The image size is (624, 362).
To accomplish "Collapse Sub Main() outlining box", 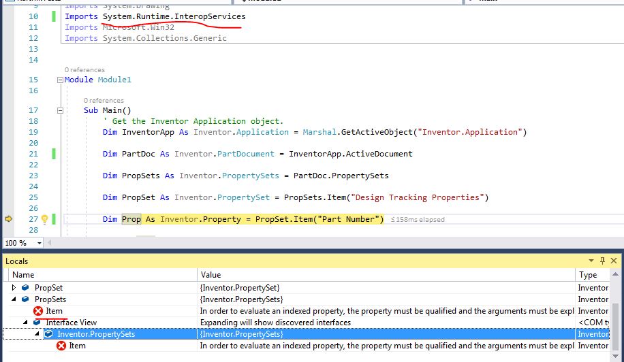I will (x=60, y=110).
